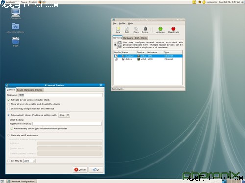The image size is (245, 183).
Task: Click into the Nickname input field
Action: click(x=61, y=95)
